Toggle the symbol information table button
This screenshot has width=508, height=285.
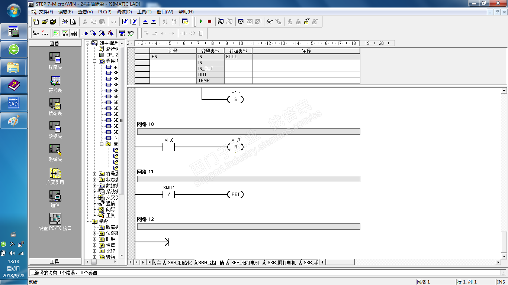(73, 33)
